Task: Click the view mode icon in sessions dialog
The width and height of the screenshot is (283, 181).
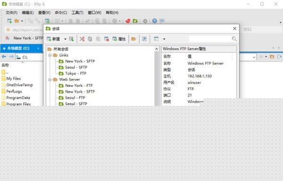Action: coord(156,39)
